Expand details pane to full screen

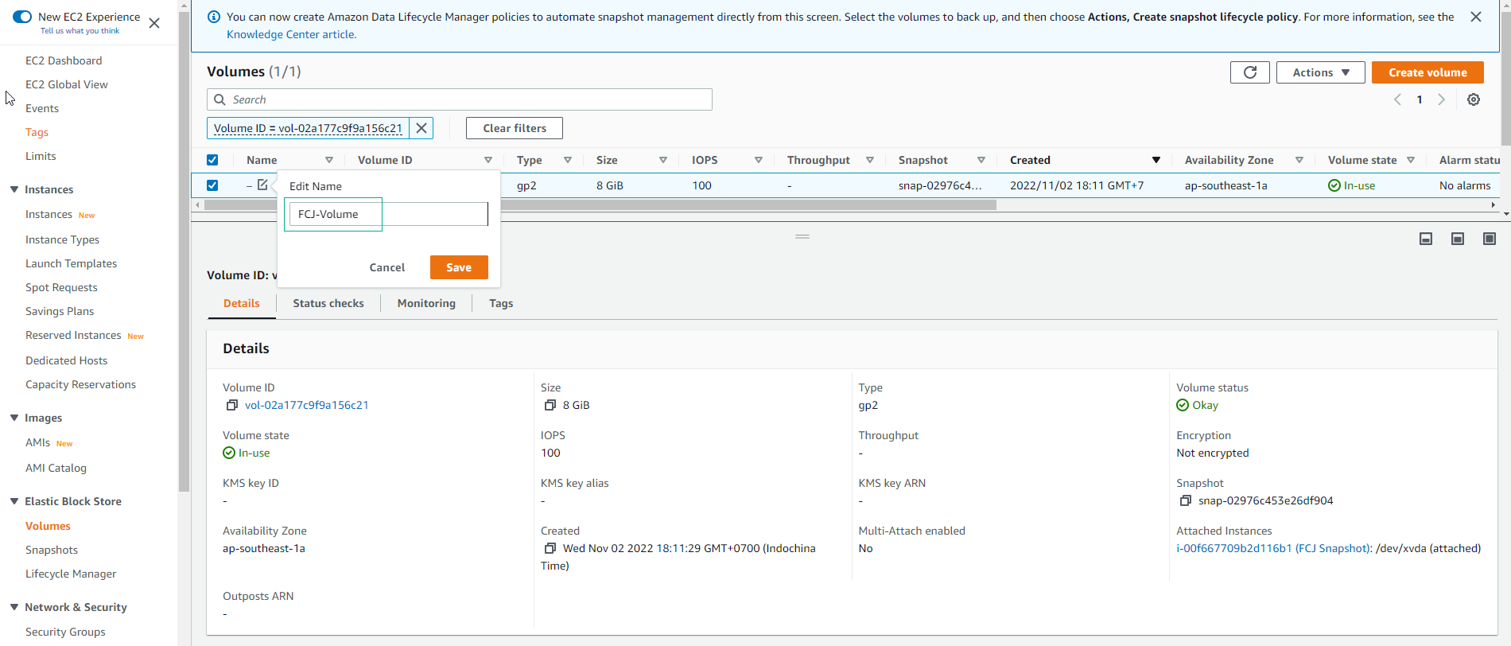tap(1490, 239)
